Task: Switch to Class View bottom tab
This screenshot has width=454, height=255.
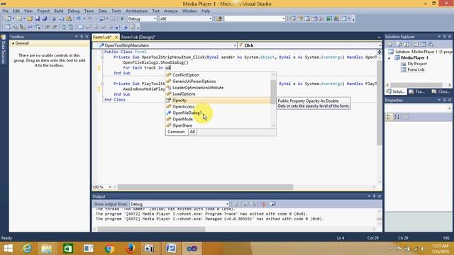Action: click(x=441, y=91)
